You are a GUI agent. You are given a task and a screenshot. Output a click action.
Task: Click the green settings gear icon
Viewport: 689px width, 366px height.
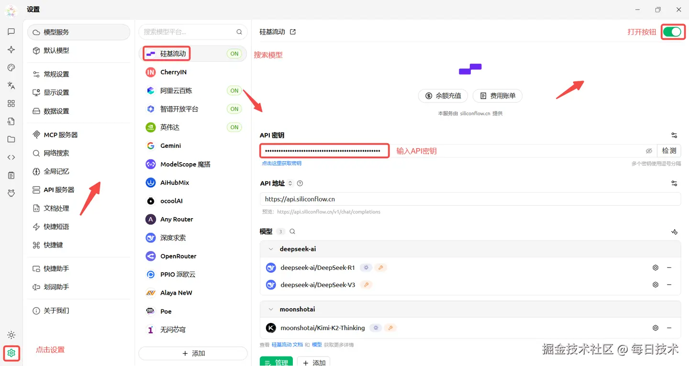point(11,353)
